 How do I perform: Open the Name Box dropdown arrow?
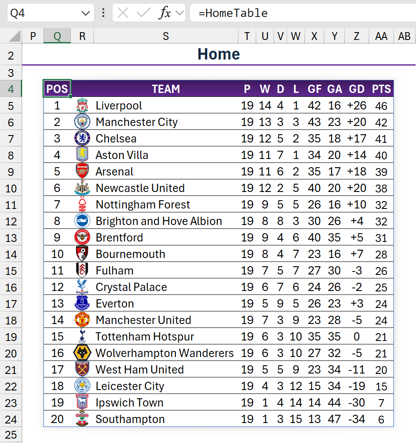point(85,13)
